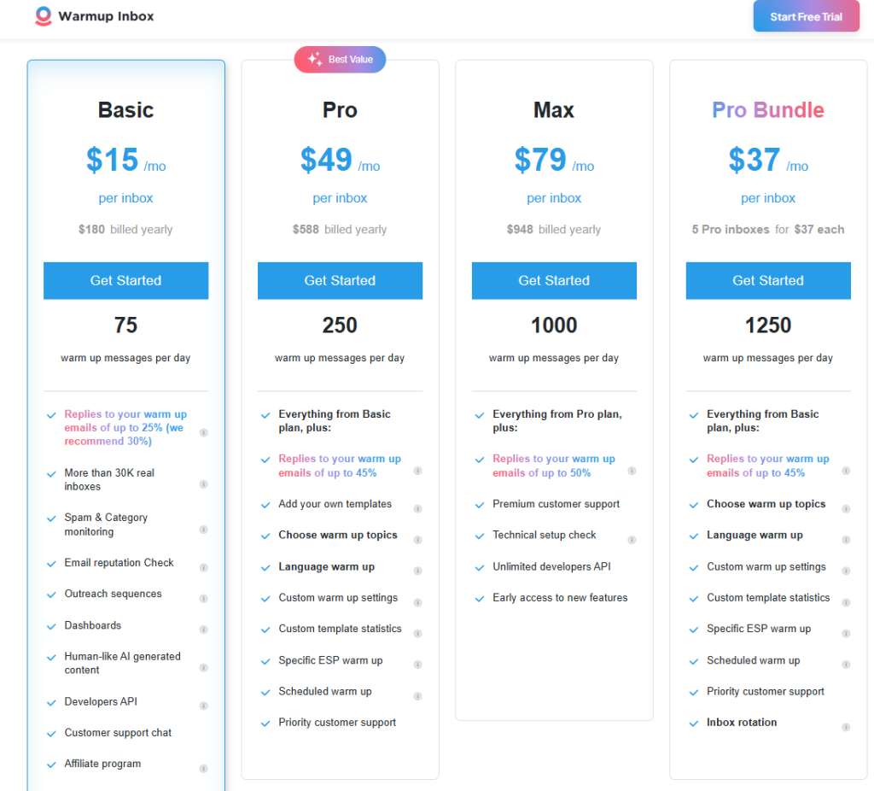Click Start Free Trial
874x791 pixels.
pos(806,15)
